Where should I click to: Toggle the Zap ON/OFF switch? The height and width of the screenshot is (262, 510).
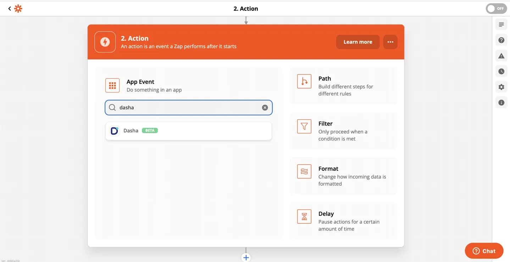[496, 9]
